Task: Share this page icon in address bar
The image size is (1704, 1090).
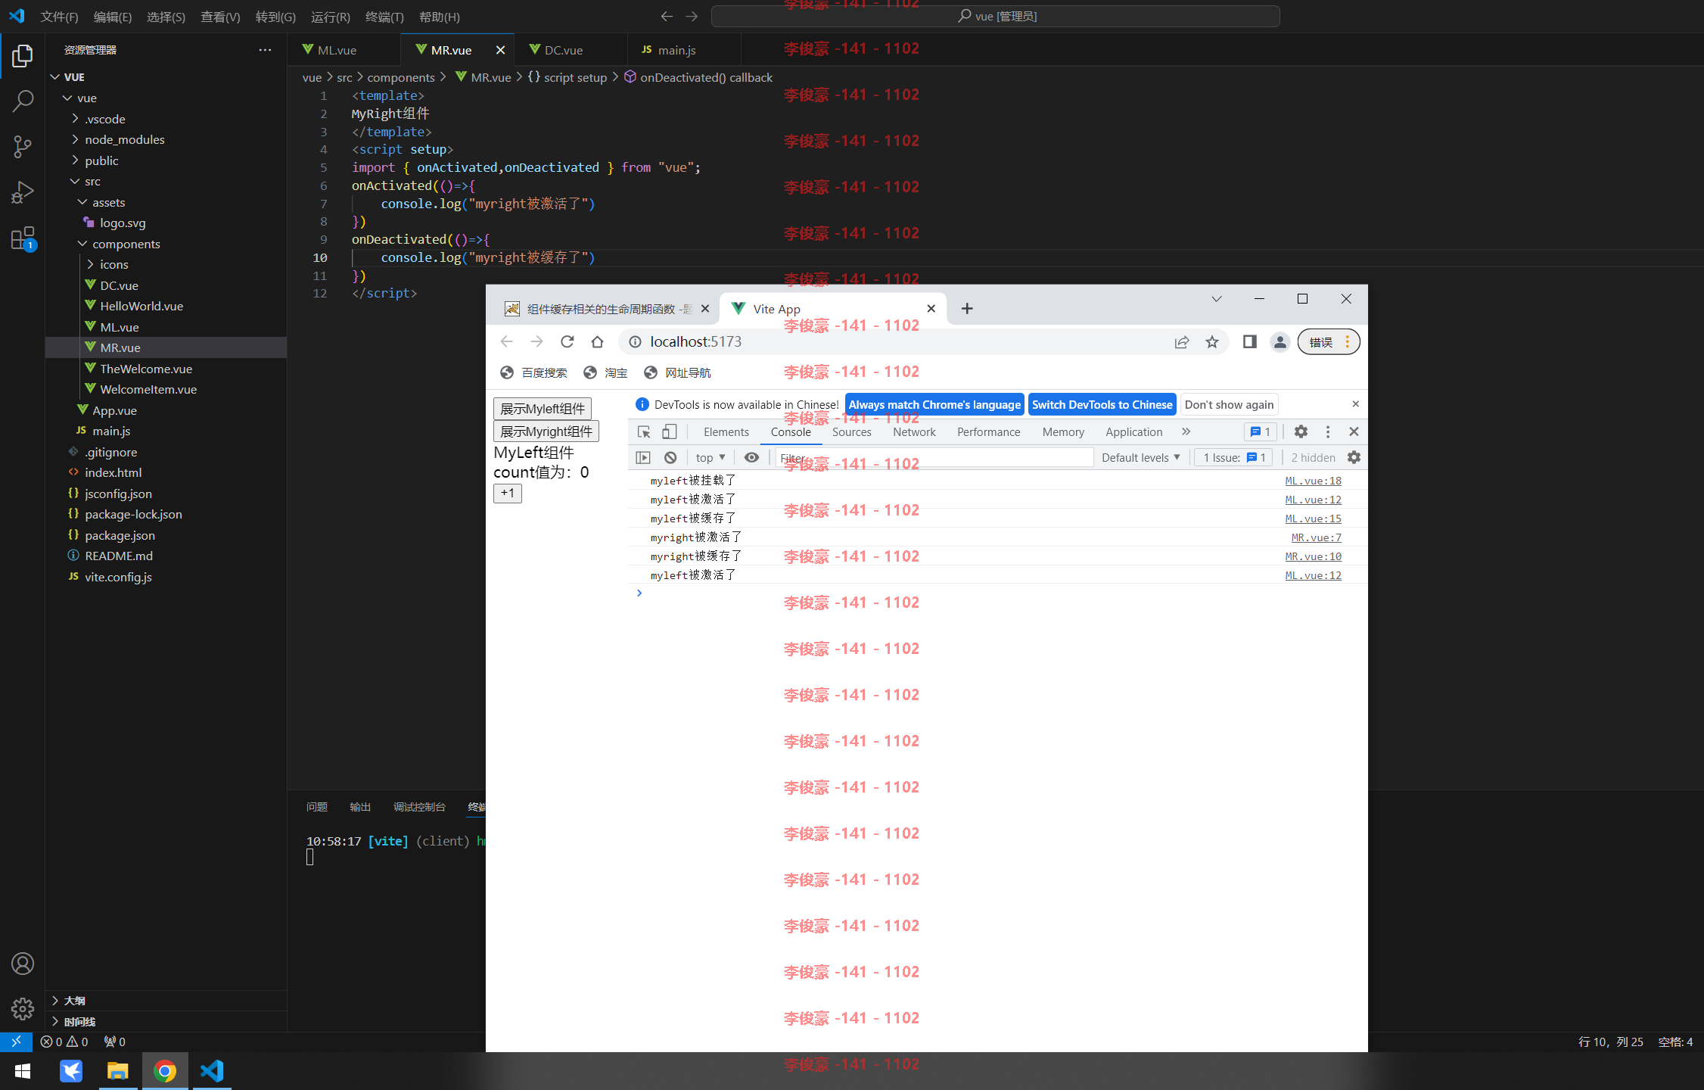Action: tap(1182, 342)
